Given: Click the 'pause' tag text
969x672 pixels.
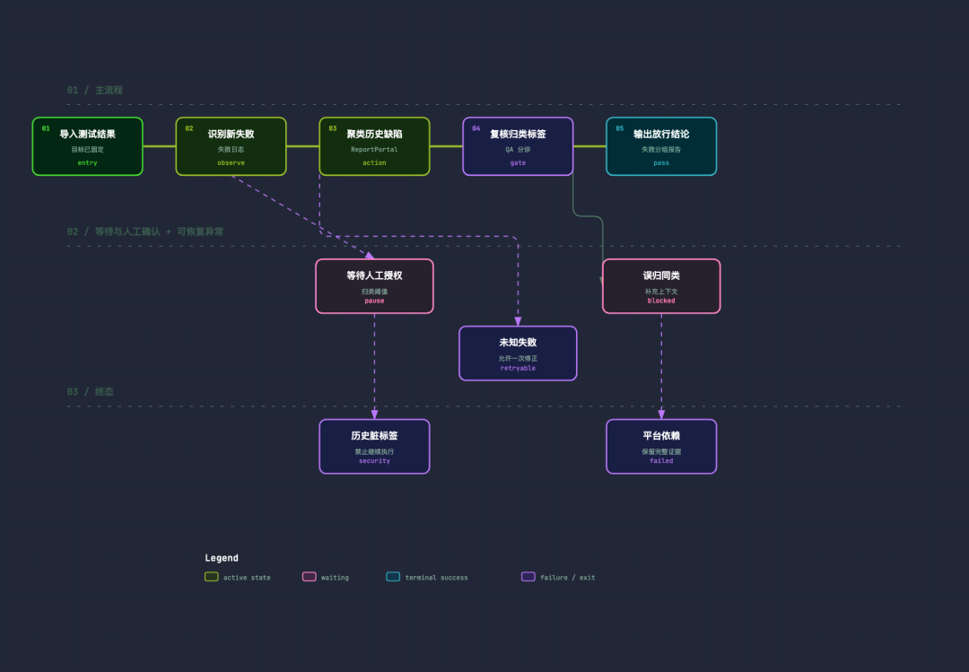Looking at the screenshot, I should click(374, 301).
